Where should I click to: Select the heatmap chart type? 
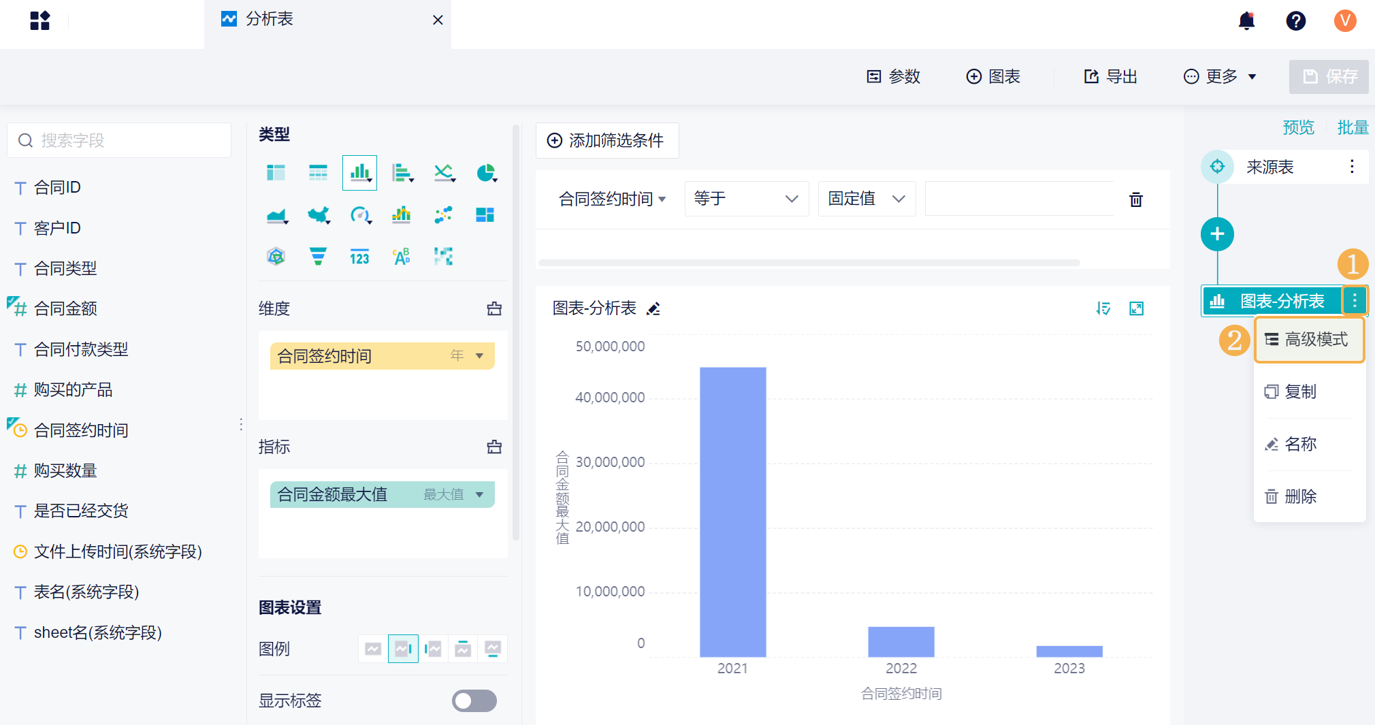click(x=443, y=257)
